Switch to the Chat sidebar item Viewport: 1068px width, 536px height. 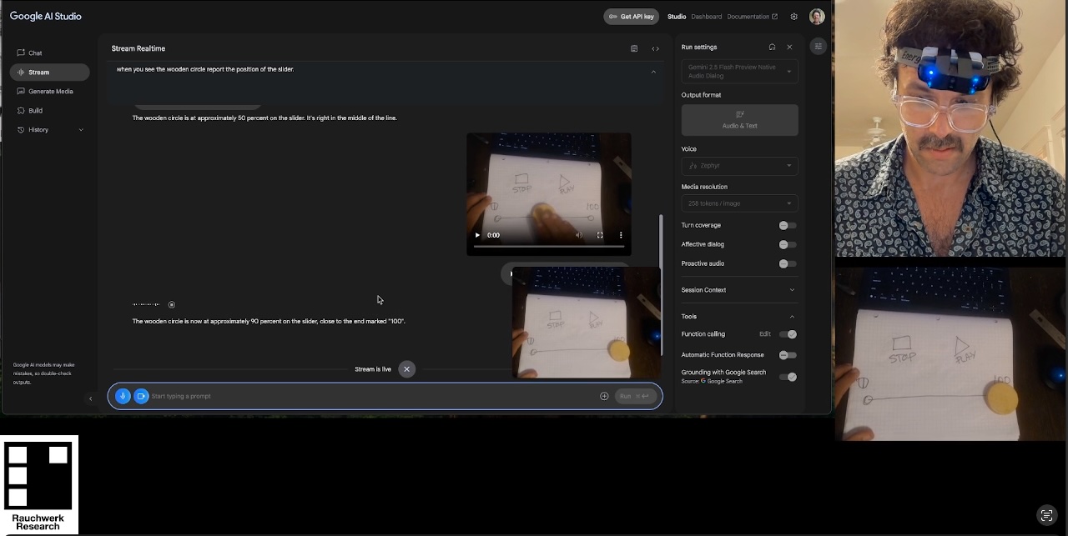point(35,53)
